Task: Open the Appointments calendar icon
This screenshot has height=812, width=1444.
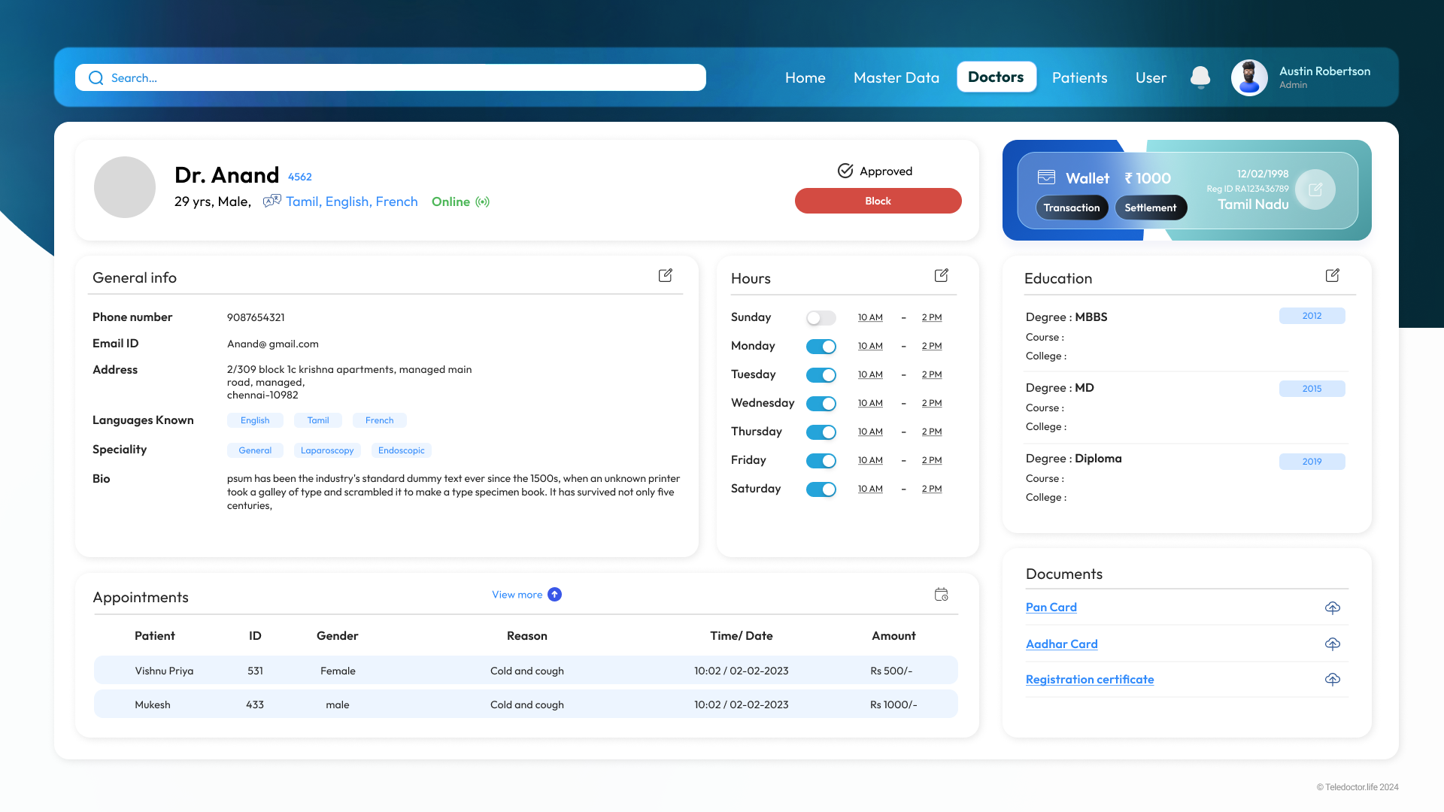Action: click(941, 594)
